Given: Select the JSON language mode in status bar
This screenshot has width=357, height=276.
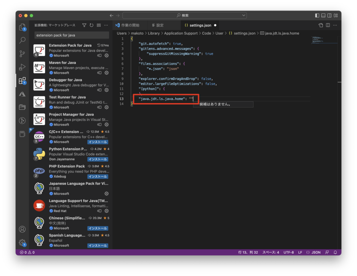Looking at the screenshot, I should click(x=313, y=252).
